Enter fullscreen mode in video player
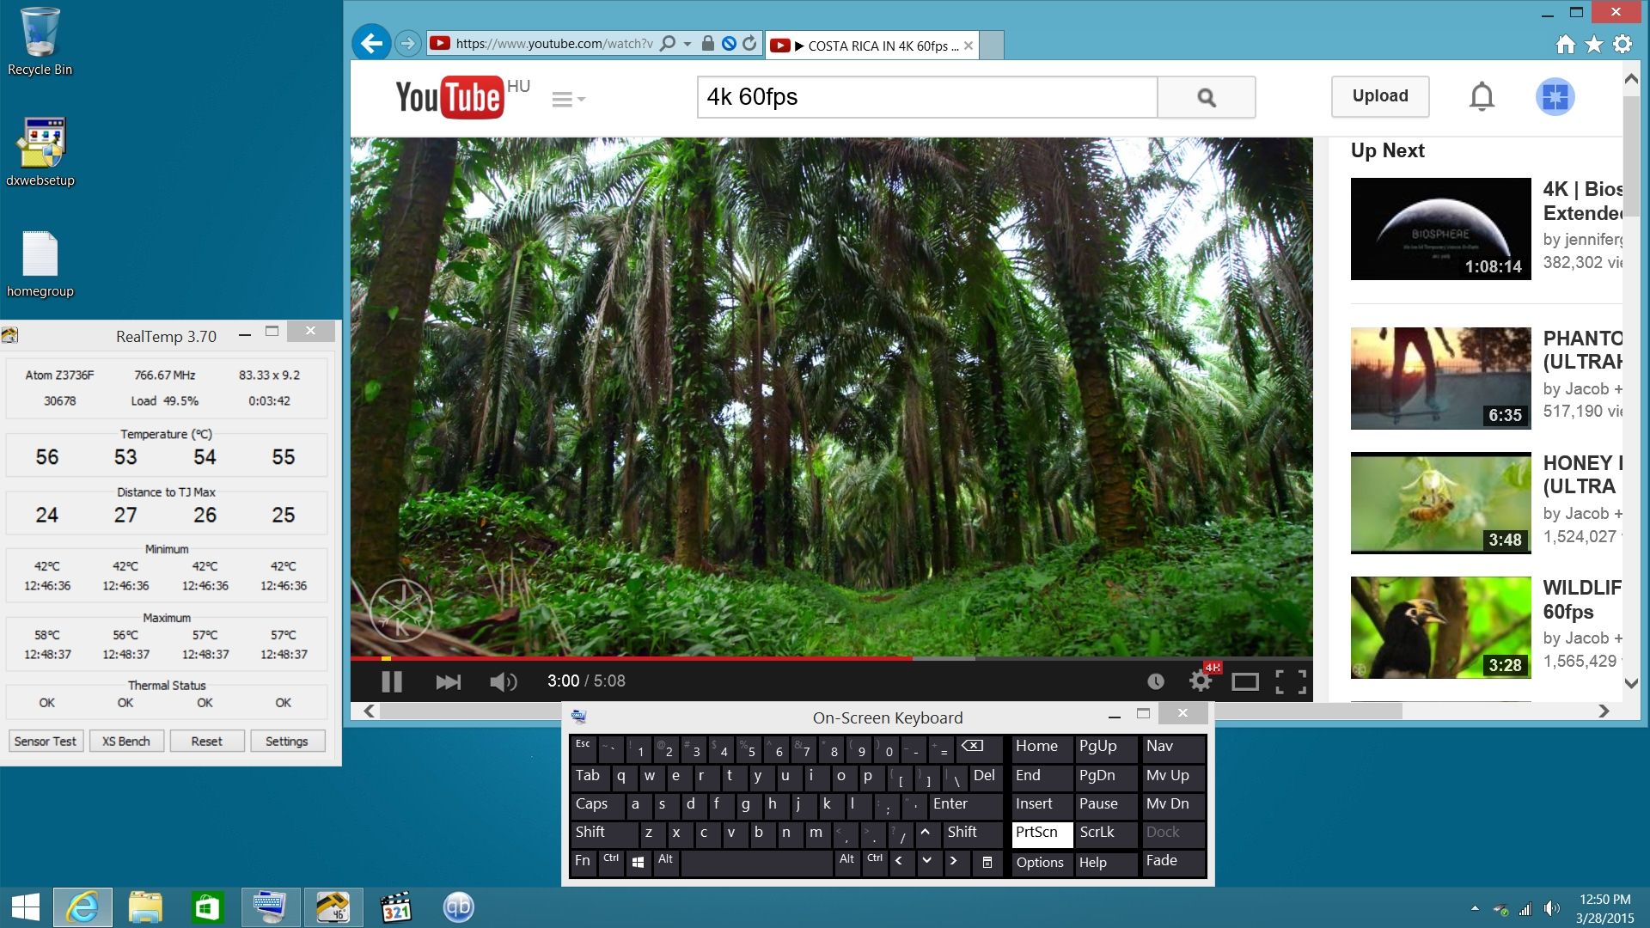The height and width of the screenshot is (928, 1650). pyautogui.click(x=1291, y=681)
